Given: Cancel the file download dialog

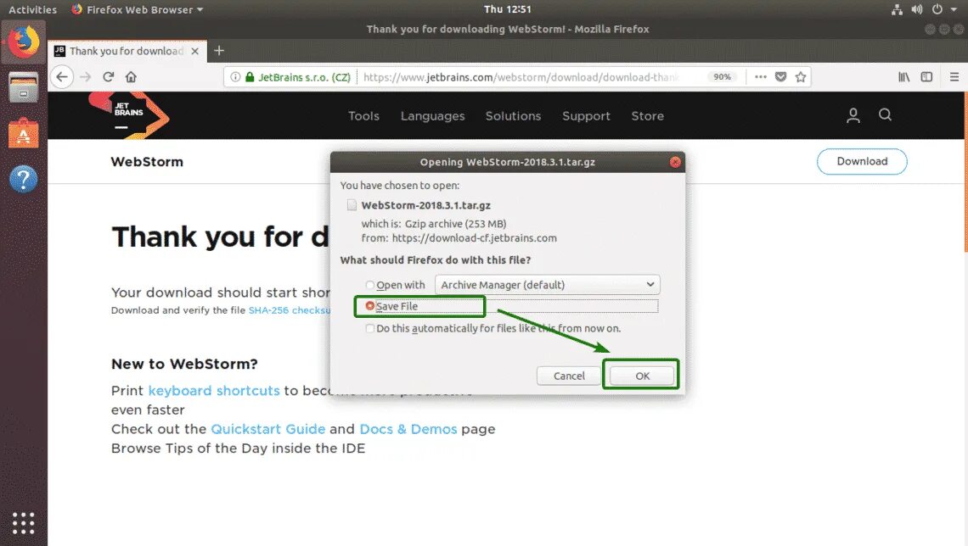Looking at the screenshot, I should (x=569, y=376).
